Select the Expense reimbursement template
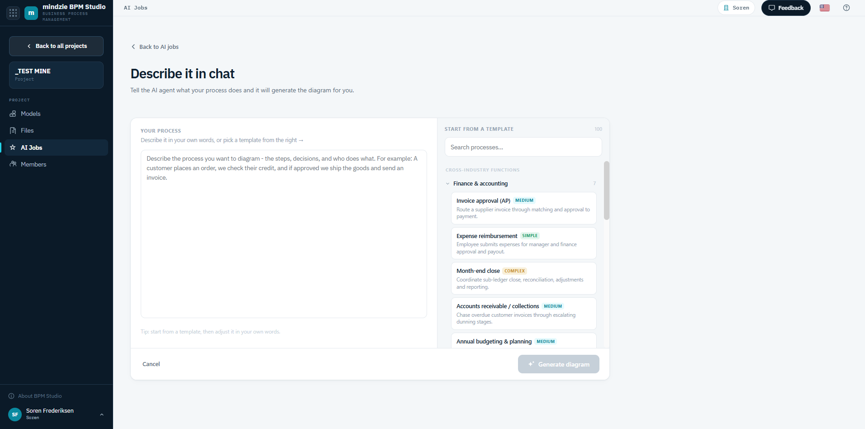This screenshot has height=429, width=865. 524,243
